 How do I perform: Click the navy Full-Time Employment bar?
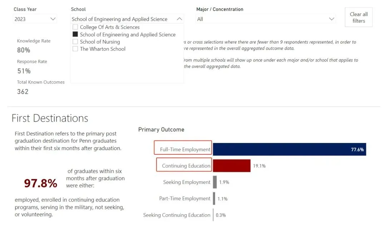(x=289, y=149)
